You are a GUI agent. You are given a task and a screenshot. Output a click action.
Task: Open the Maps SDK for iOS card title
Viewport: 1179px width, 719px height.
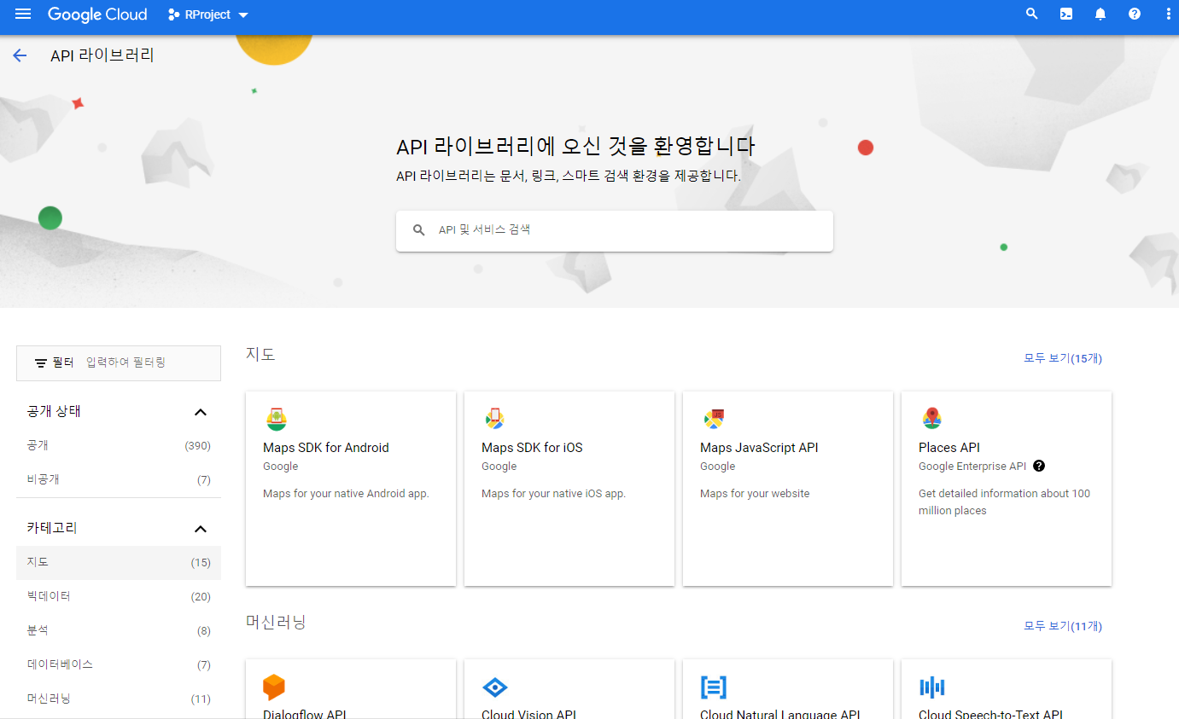[x=532, y=448]
